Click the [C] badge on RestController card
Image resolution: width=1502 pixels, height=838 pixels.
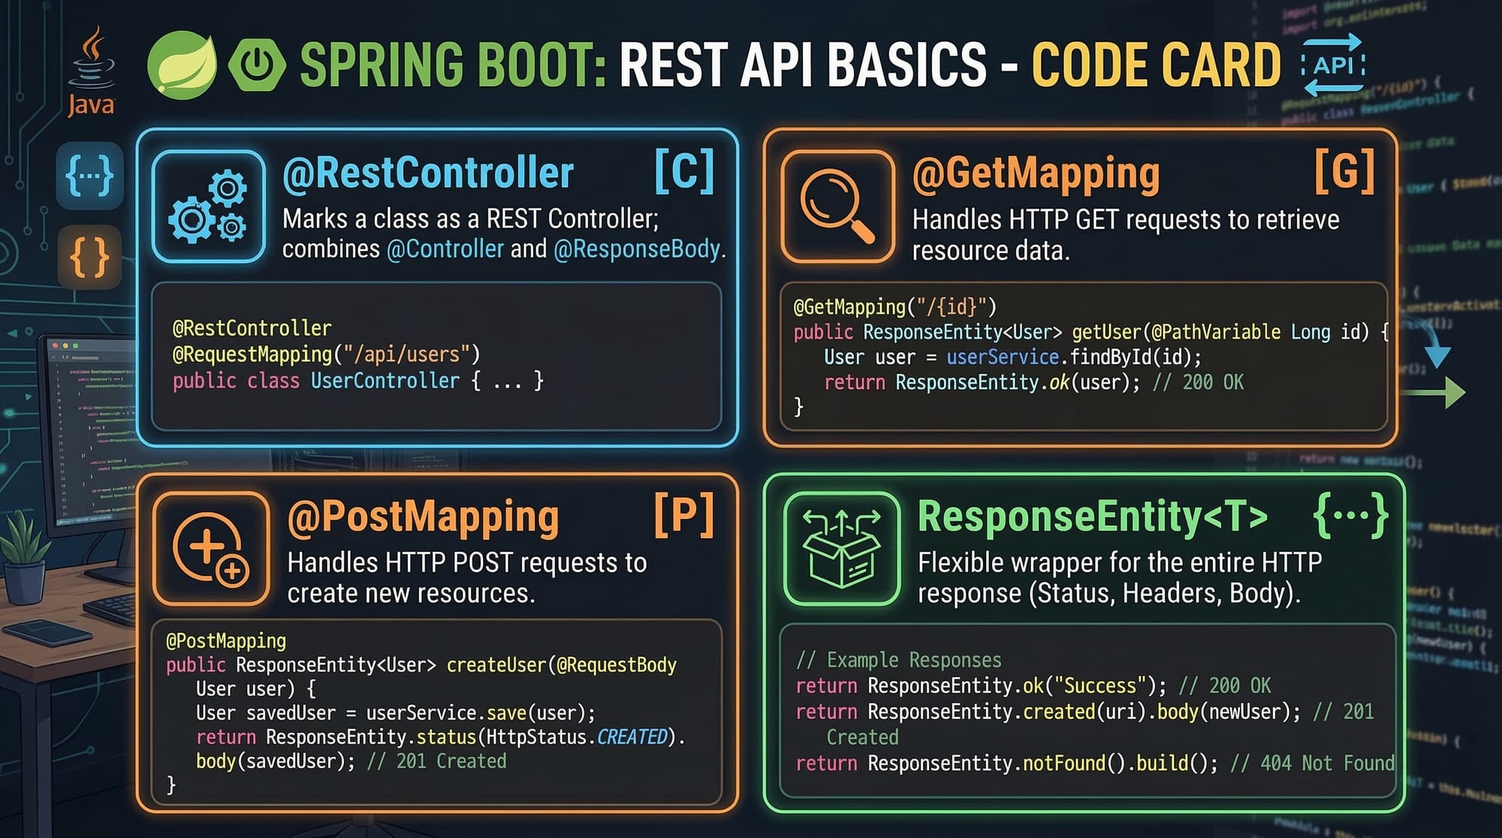pos(683,171)
